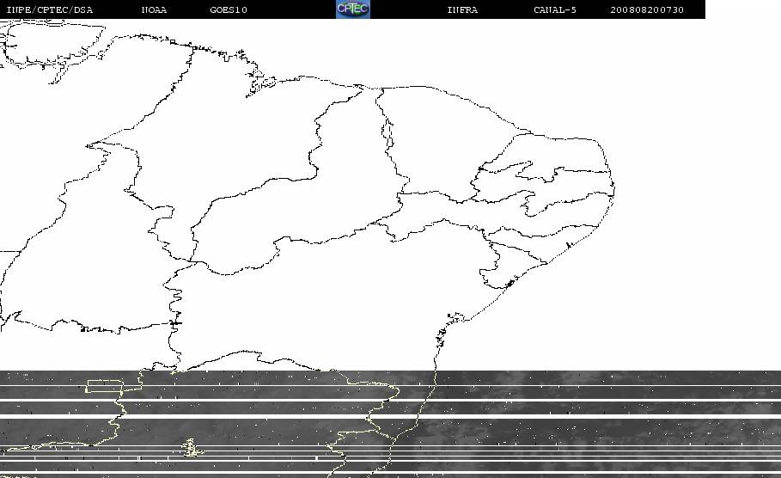Select the small yellow lake outline
The image size is (781, 478).
[x=192, y=447]
